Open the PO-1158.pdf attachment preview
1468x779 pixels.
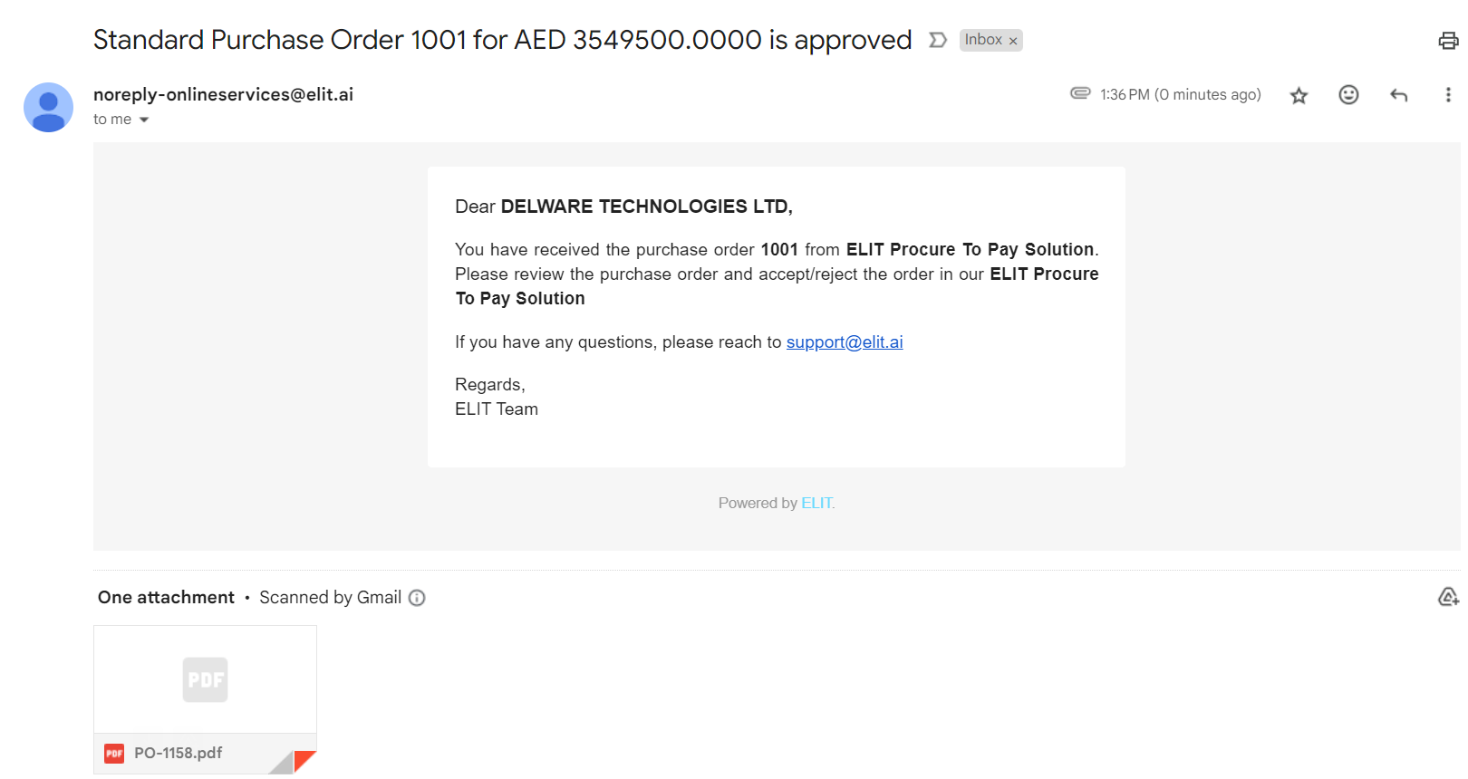coord(205,679)
